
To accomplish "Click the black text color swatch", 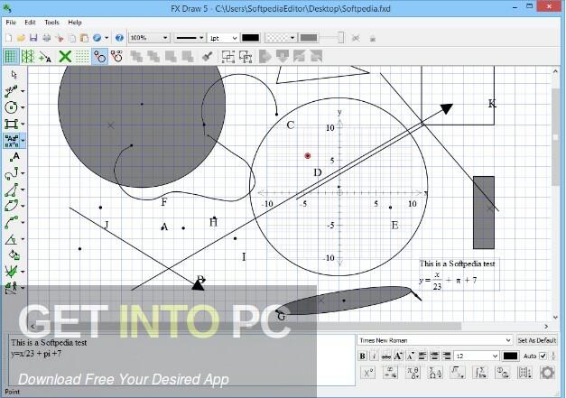I will tap(510, 356).
